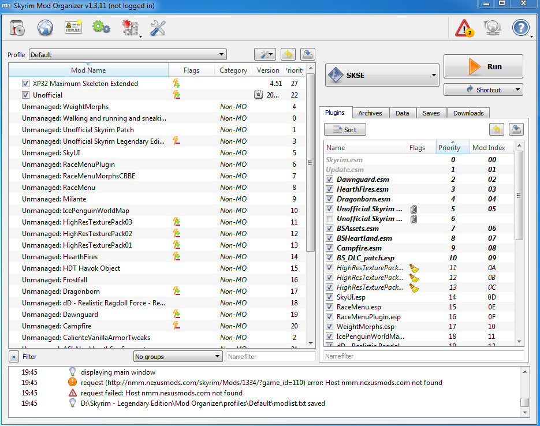The image size is (540, 426).
Task: Open the Shortcut dropdown
Action: pyautogui.click(x=483, y=90)
